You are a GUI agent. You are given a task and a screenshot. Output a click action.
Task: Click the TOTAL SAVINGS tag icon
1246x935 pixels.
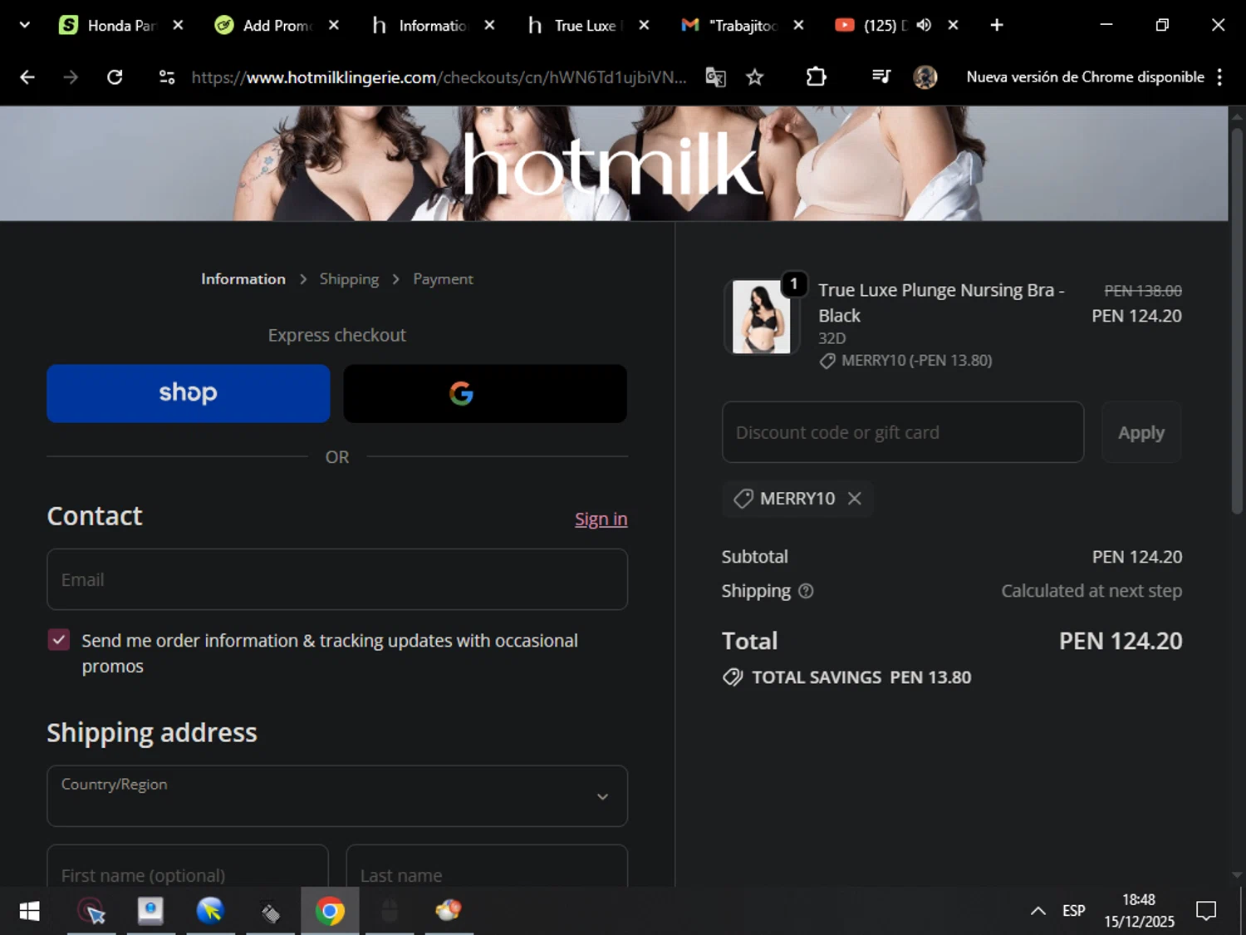pyautogui.click(x=733, y=677)
